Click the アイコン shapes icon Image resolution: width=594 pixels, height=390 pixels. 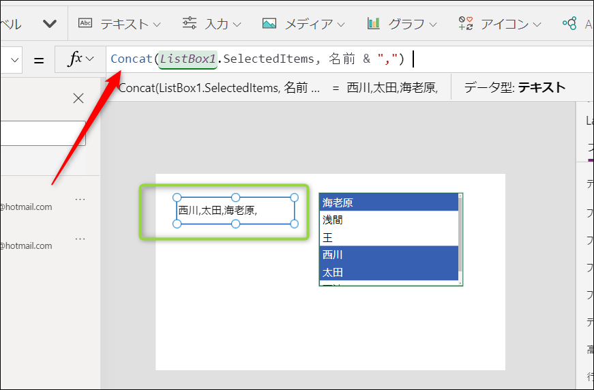[466, 23]
